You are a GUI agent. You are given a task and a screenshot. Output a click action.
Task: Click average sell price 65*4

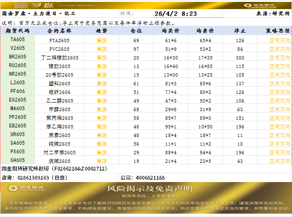205,41
